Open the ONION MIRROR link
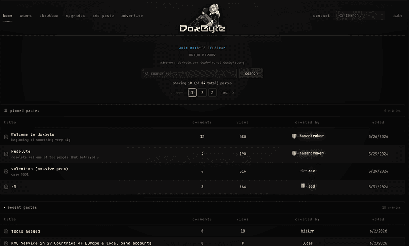The height and width of the screenshot is (246, 409). click(x=202, y=55)
